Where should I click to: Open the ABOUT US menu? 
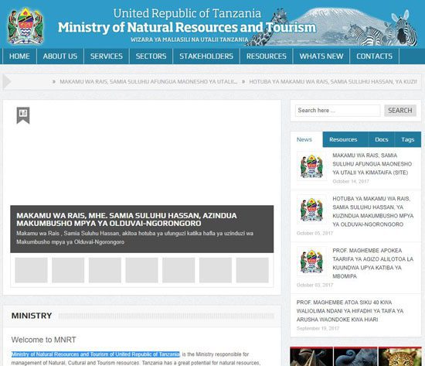point(60,56)
